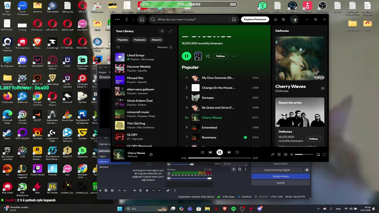Viewport: 379px width, 213px height.
Task: Toggle the OBS Stüdyo Modu button
Action: pyautogui.click(x=281, y=176)
